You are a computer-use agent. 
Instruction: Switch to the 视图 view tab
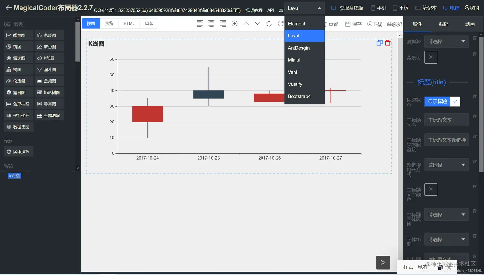[x=91, y=23]
